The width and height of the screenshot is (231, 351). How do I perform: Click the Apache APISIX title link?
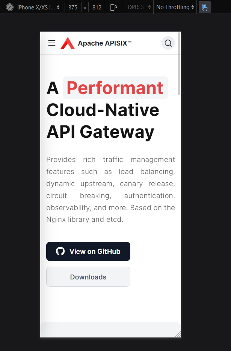click(x=105, y=43)
